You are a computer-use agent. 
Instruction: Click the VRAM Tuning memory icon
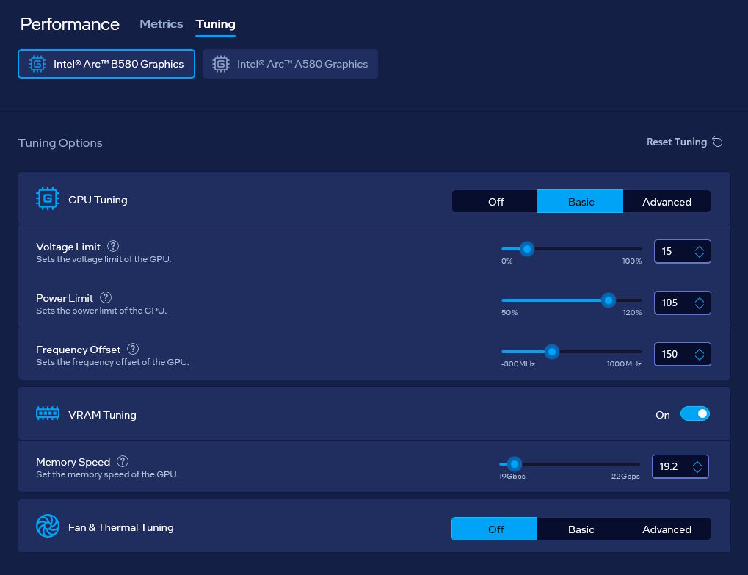click(x=48, y=413)
